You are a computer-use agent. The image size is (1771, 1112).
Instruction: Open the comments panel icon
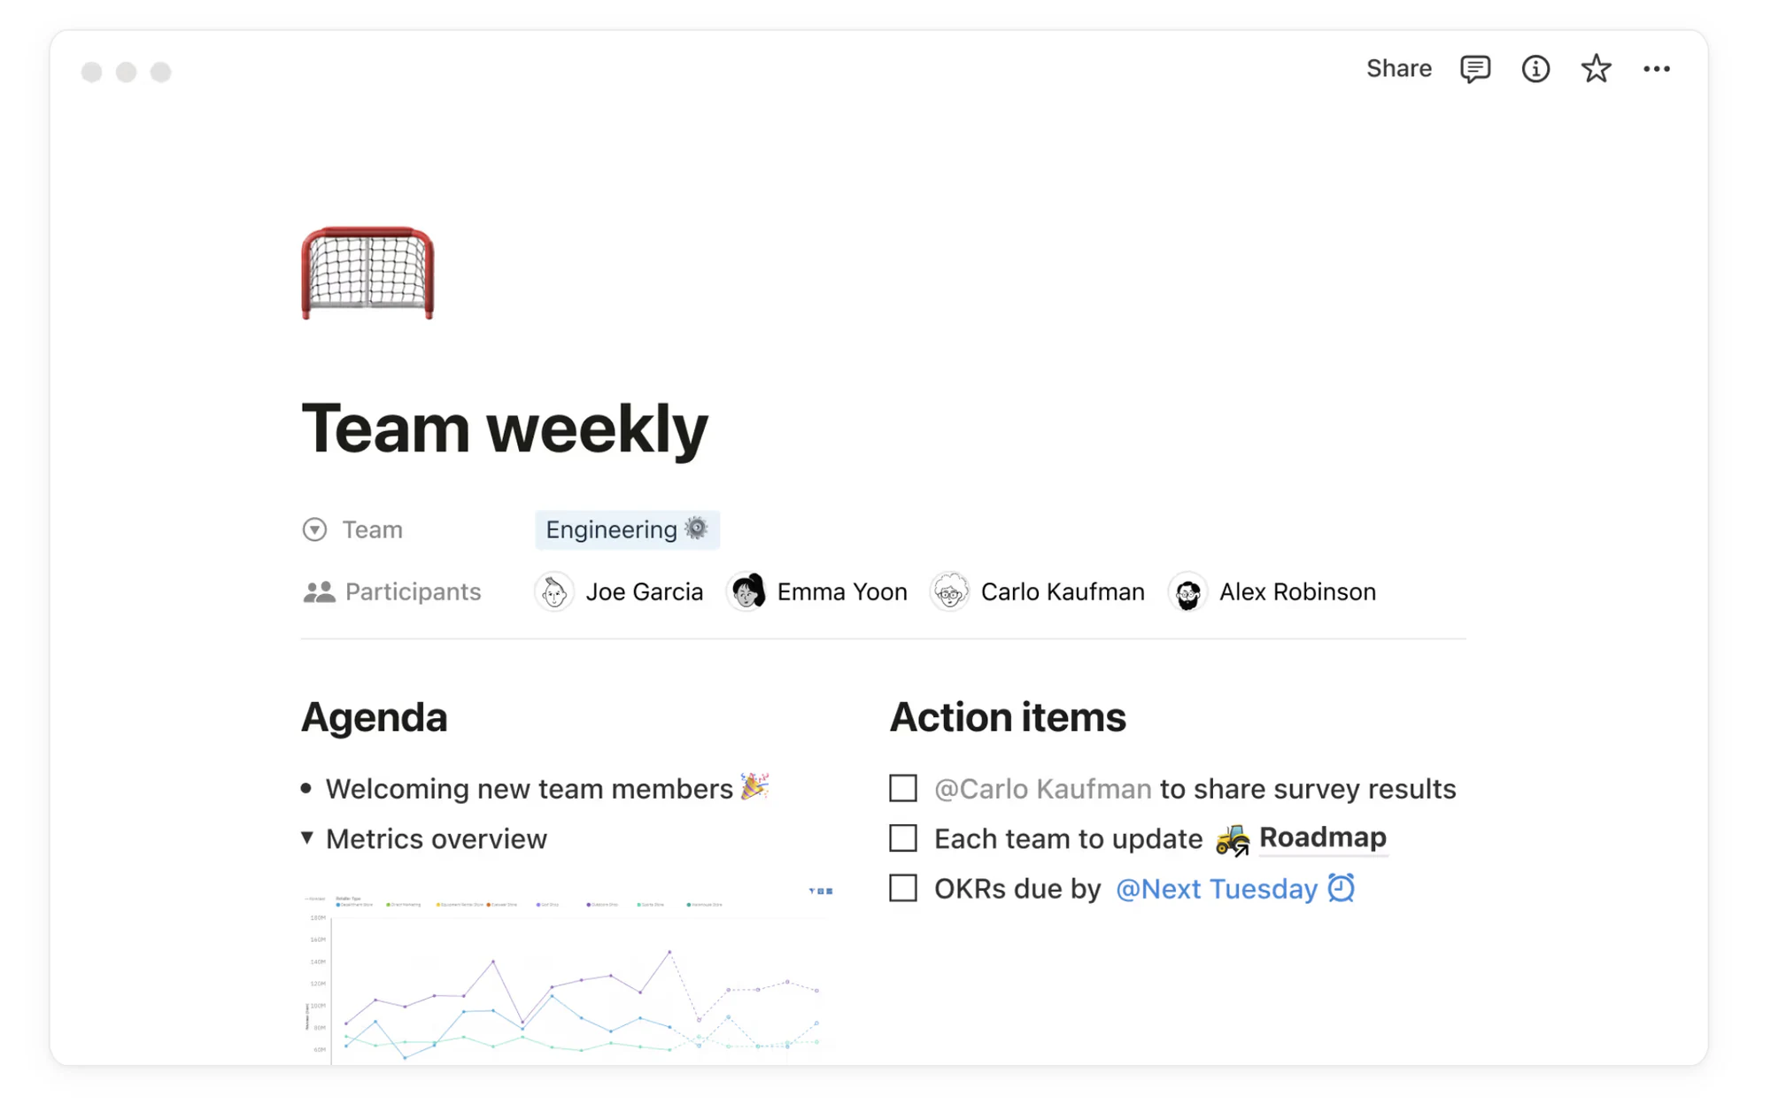pyautogui.click(x=1474, y=69)
